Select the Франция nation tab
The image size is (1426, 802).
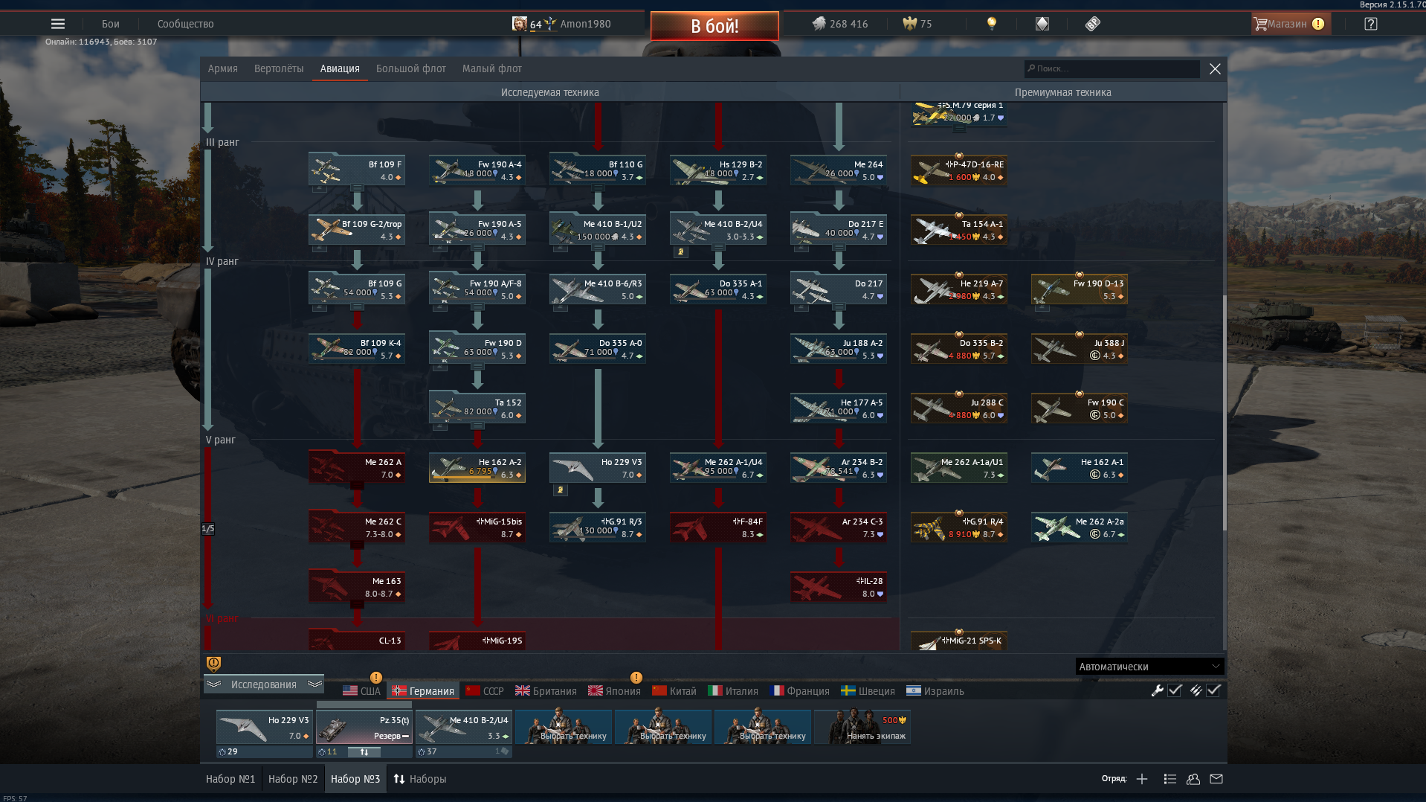coord(800,691)
